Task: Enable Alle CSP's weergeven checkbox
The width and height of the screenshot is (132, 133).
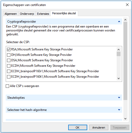Action: (8, 86)
